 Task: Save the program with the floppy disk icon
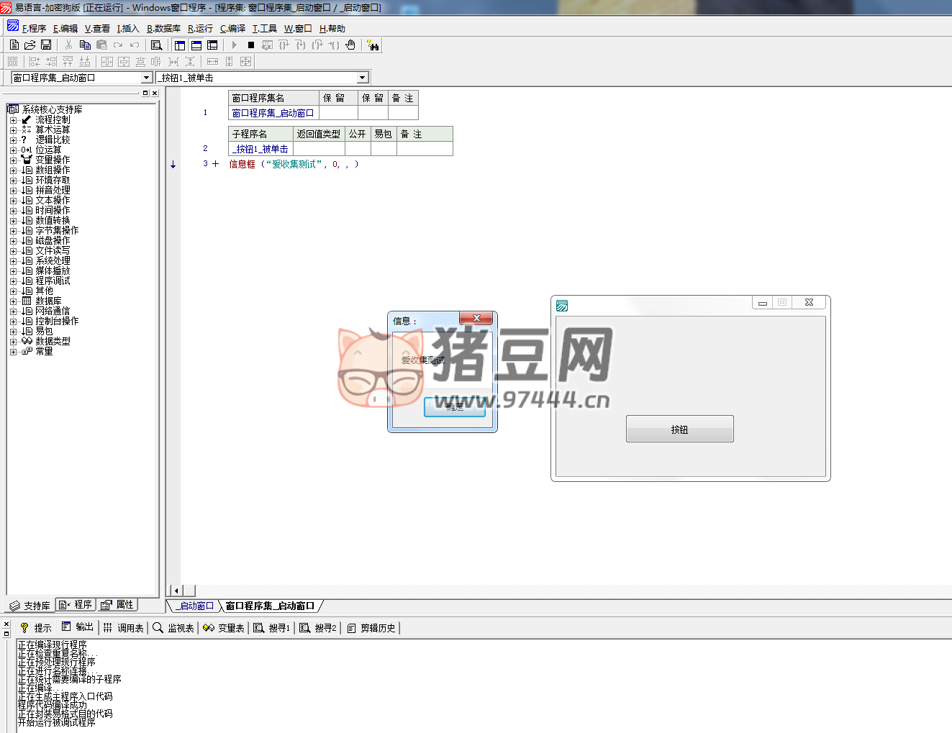[x=46, y=45]
